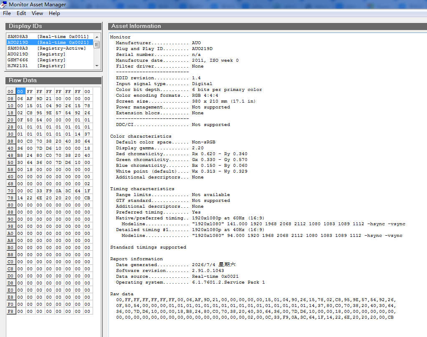This screenshot has width=427, height=337.
Task: Select SAM08A3 Real-time 0x0011 display entry
Action: pyautogui.click(x=50, y=36)
